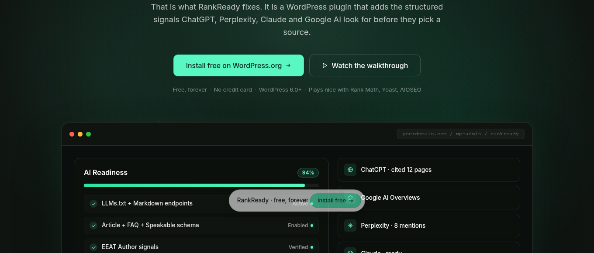Select the Google AI Overviews card text
Screen dimensions: 594x253
tap(390, 198)
